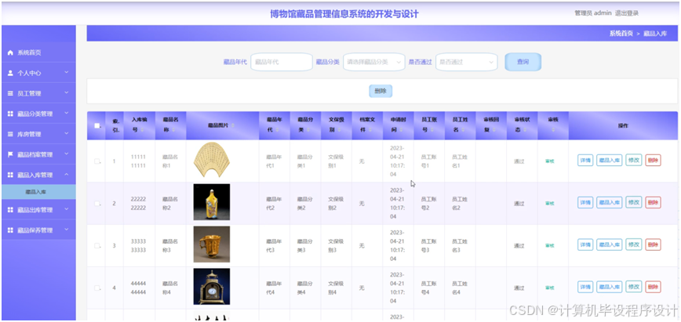Tick the select-all checkbox in table header
The image size is (681, 322).
pos(97,126)
